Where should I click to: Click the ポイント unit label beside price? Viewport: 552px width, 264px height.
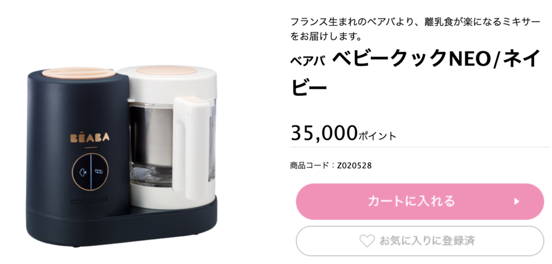click(377, 136)
